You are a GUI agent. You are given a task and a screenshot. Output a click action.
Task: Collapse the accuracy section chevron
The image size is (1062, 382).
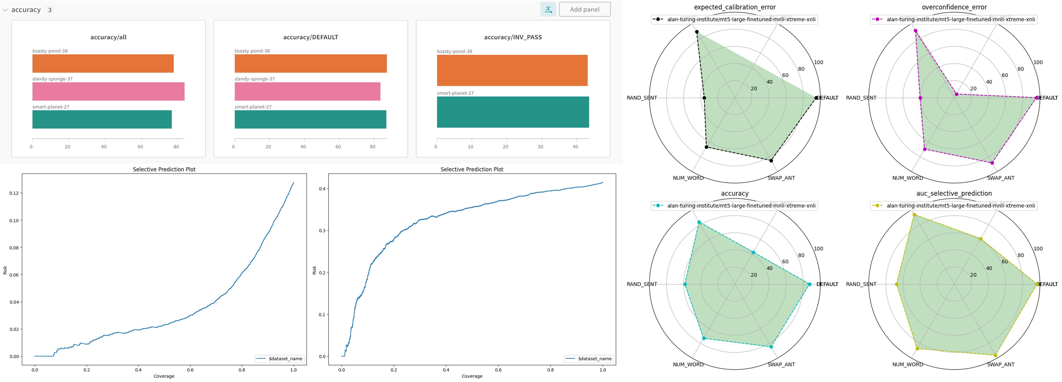pyautogui.click(x=5, y=10)
